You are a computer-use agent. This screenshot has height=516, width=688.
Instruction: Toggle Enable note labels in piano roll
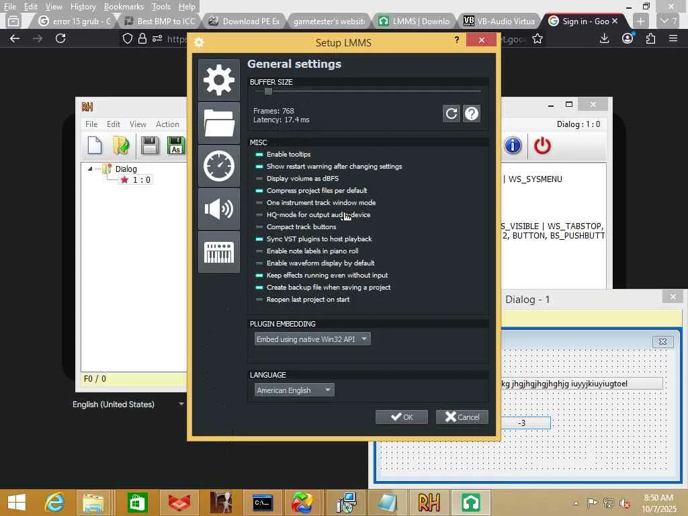point(306,251)
